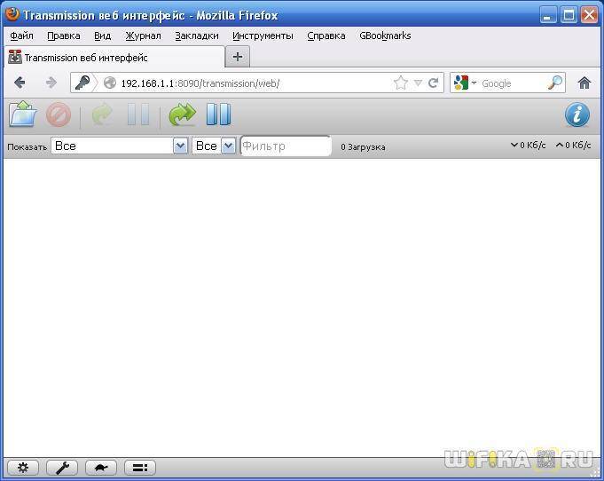Click the download speed 0 Кб/с indicator
Viewport: 604px width, 481px height.
(x=528, y=146)
